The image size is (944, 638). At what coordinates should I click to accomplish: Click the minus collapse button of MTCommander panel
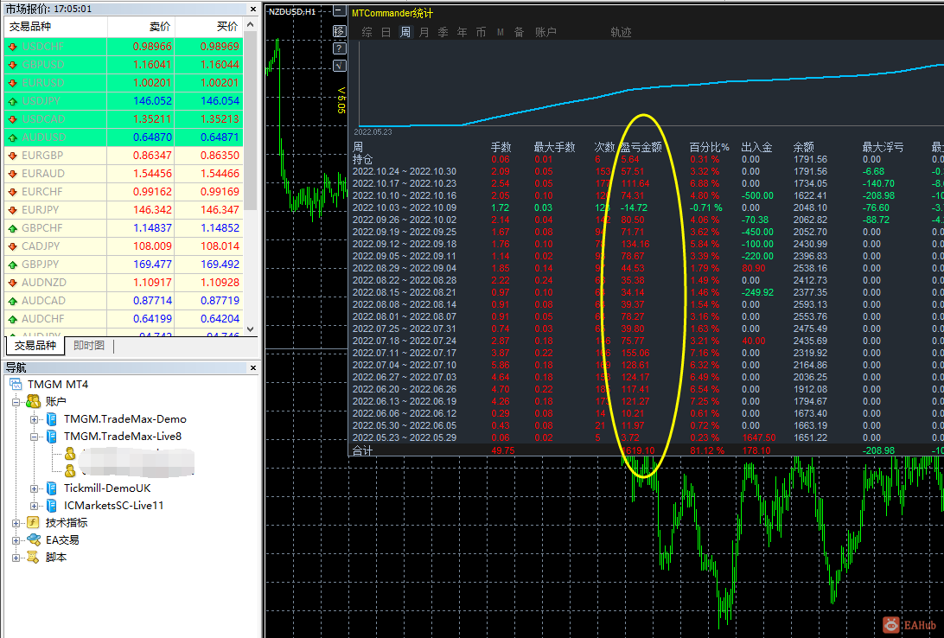(340, 11)
